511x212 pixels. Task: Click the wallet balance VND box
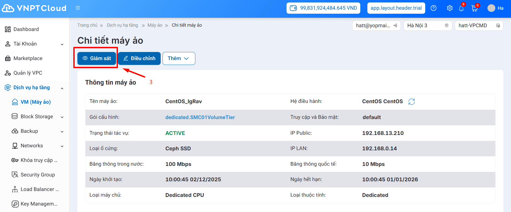click(x=323, y=8)
